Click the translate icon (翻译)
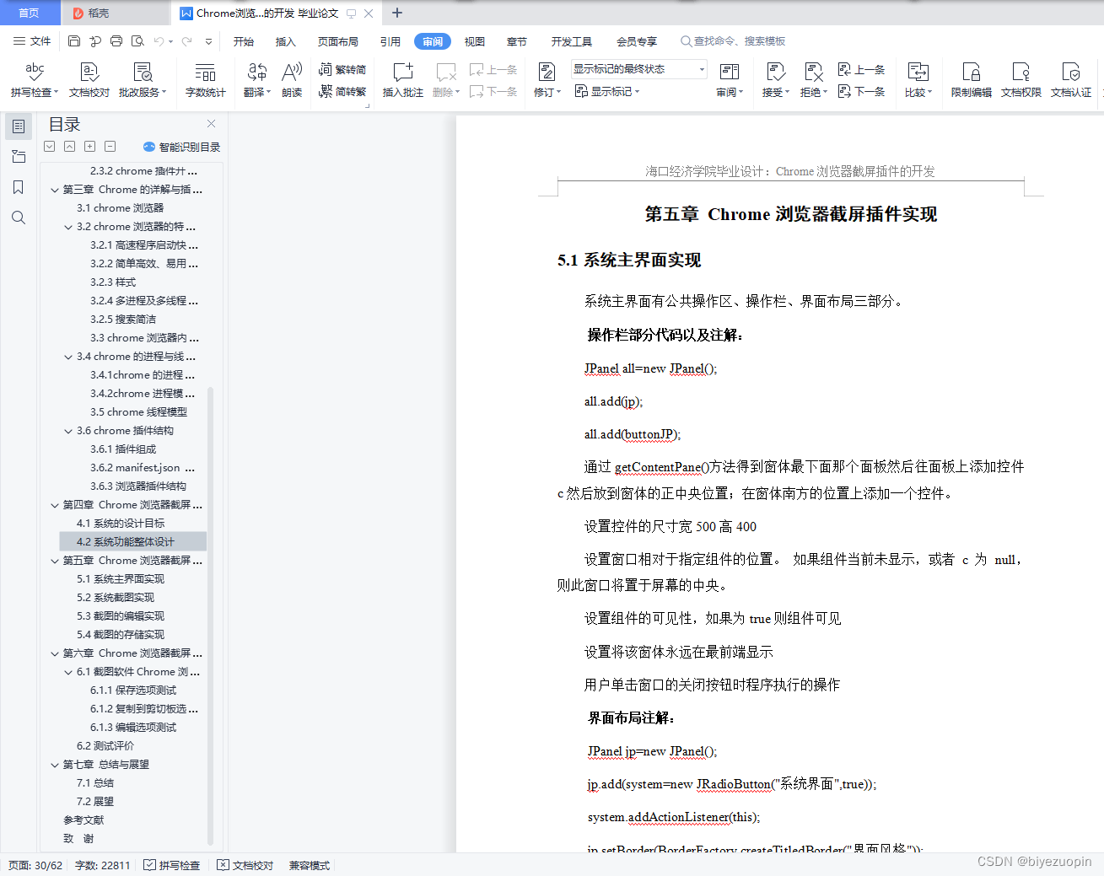Viewport: 1104px width, 876px height. click(x=257, y=80)
